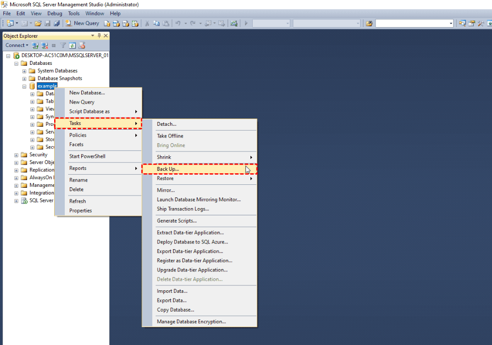
Task: Click the Cut scissors icon
Action: point(147,23)
